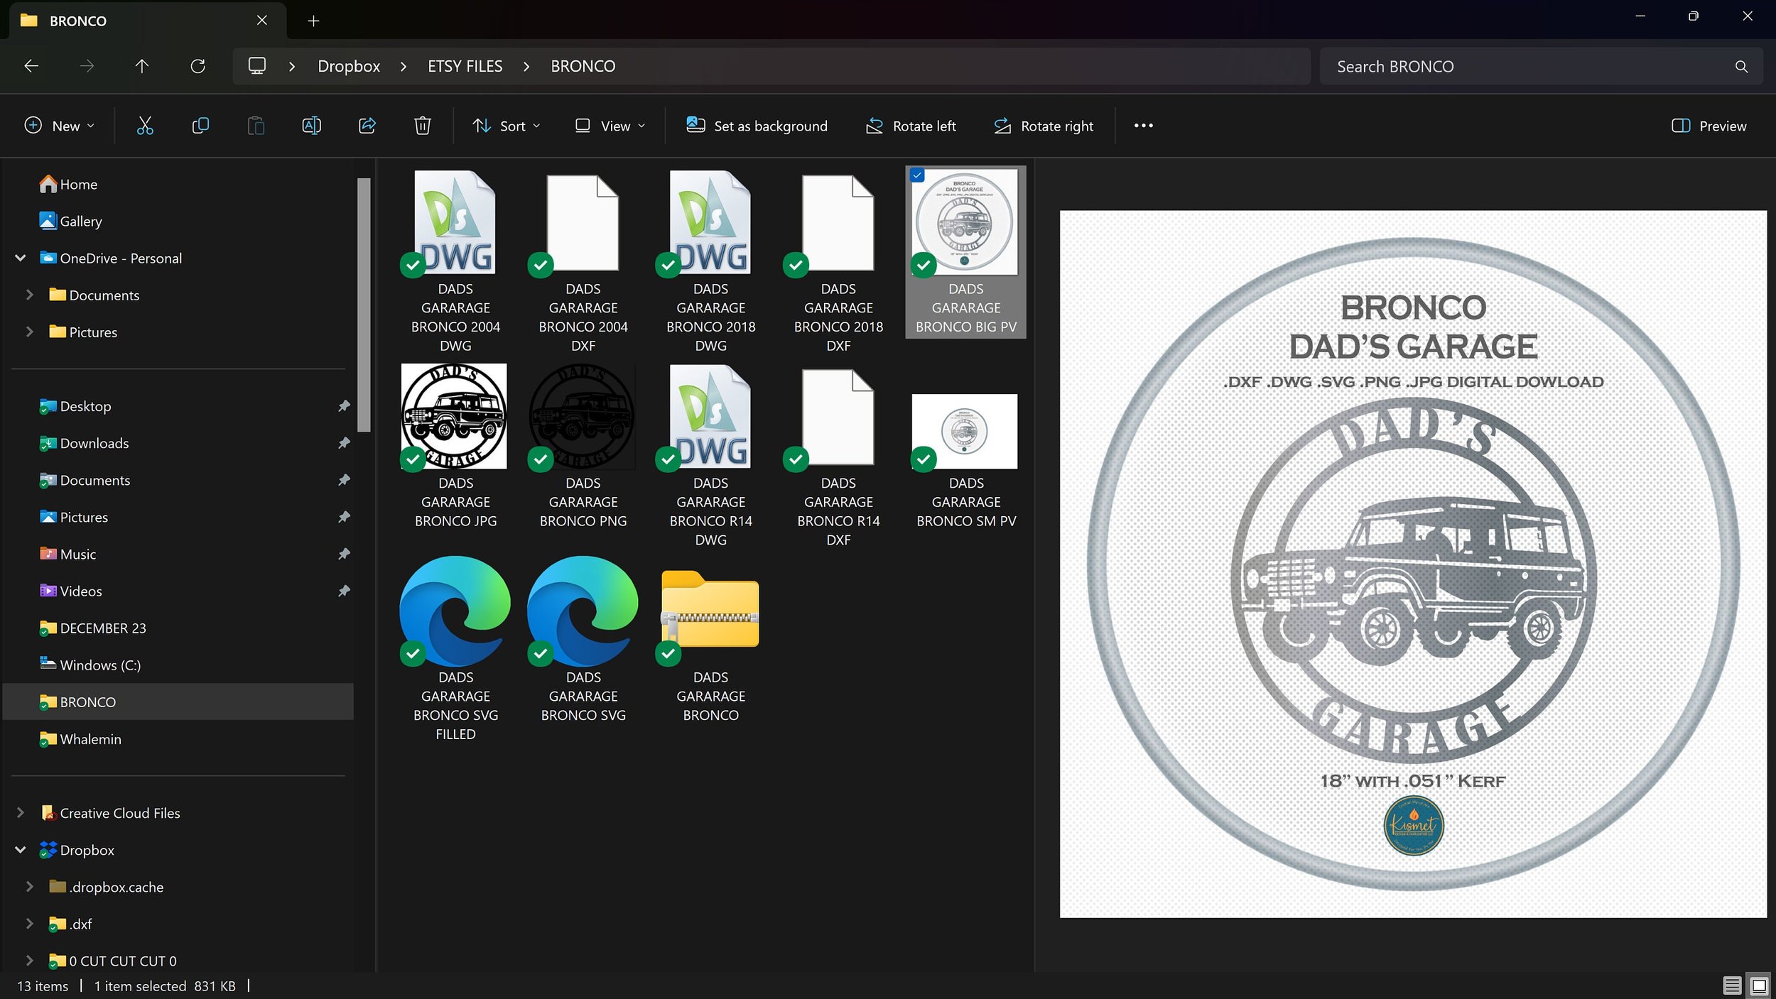Screen dimensions: 1776x999
Task: Select DADS GARARAGE BRONCO 2004 DXF file
Action: coord(583,261)
